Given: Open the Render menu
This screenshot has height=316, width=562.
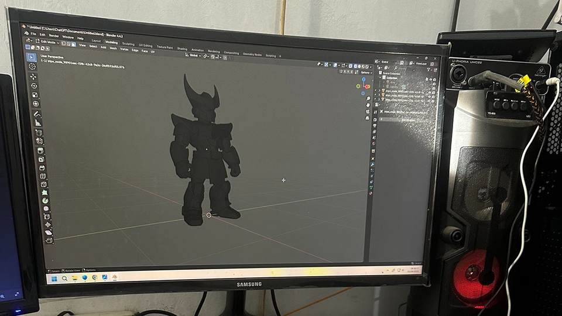Looking at the screenshot, I should [54, 36].
